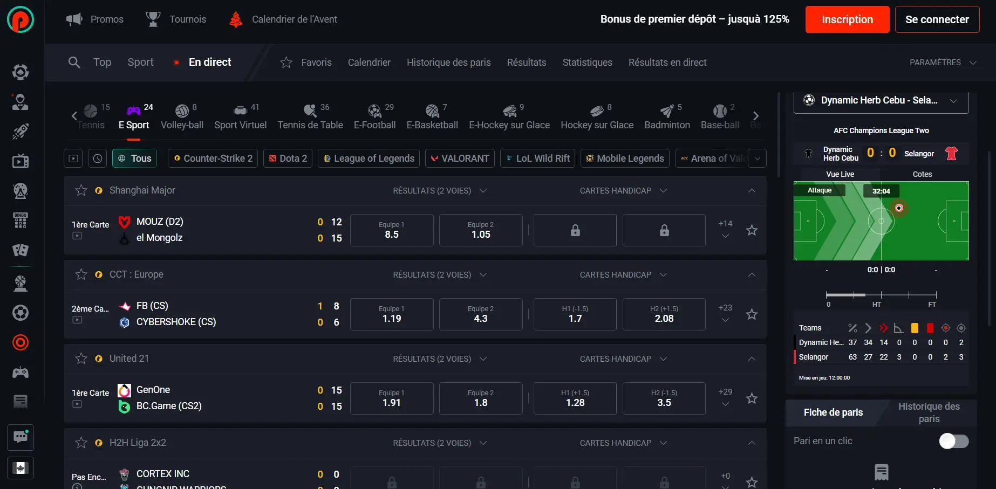Click the Canada flag language icon
Viewport: 996px width, 489px height.
pyautogui.click(x=21, y=468)
